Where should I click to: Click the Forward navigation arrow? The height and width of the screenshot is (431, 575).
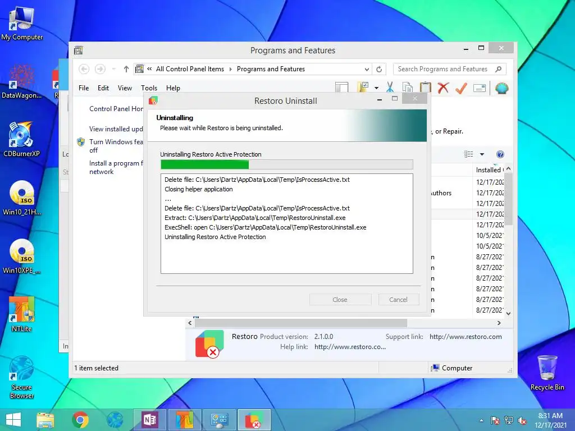point(100,69)
